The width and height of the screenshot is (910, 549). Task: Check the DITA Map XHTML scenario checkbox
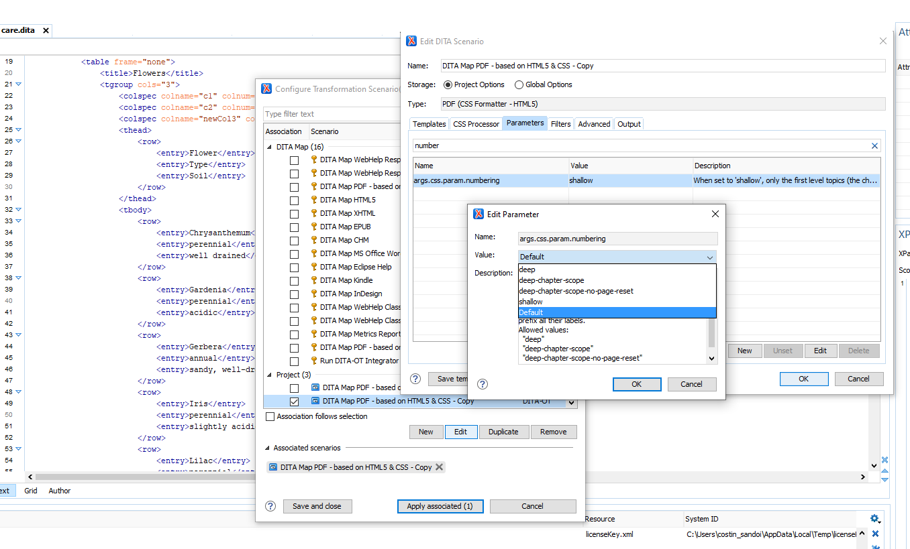[x=294, y=214]
